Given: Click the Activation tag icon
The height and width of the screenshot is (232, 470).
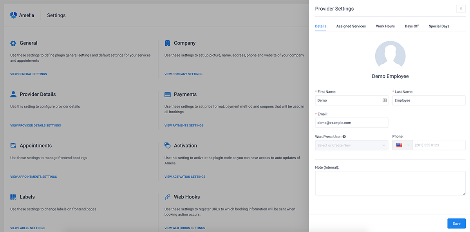Looking at the screenshot, I should point(168,145).
